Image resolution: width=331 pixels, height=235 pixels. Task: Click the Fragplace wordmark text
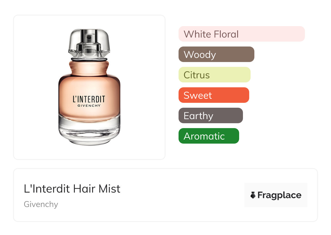click(279, 195)
